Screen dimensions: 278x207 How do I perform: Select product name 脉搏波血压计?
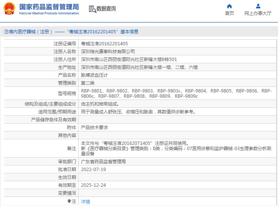(94, 75)
